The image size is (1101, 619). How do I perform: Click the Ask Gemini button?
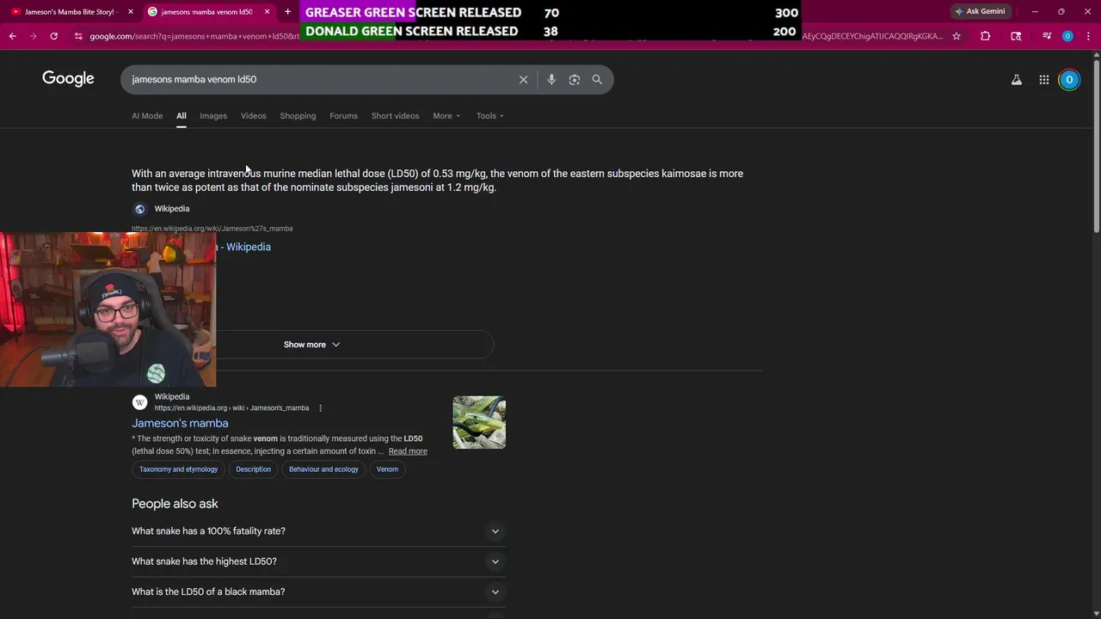[x=980, y=11]
